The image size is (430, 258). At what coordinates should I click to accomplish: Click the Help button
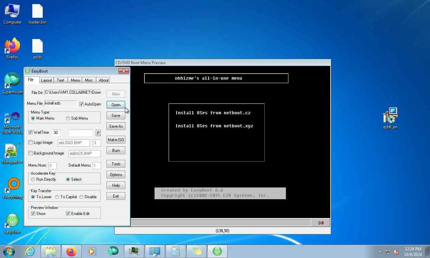116,185
